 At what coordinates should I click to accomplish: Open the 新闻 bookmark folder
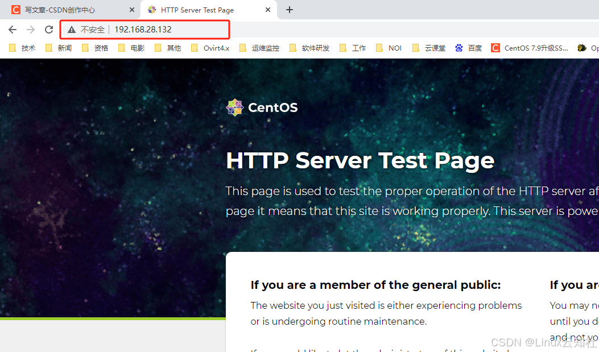tap(59, 48)
